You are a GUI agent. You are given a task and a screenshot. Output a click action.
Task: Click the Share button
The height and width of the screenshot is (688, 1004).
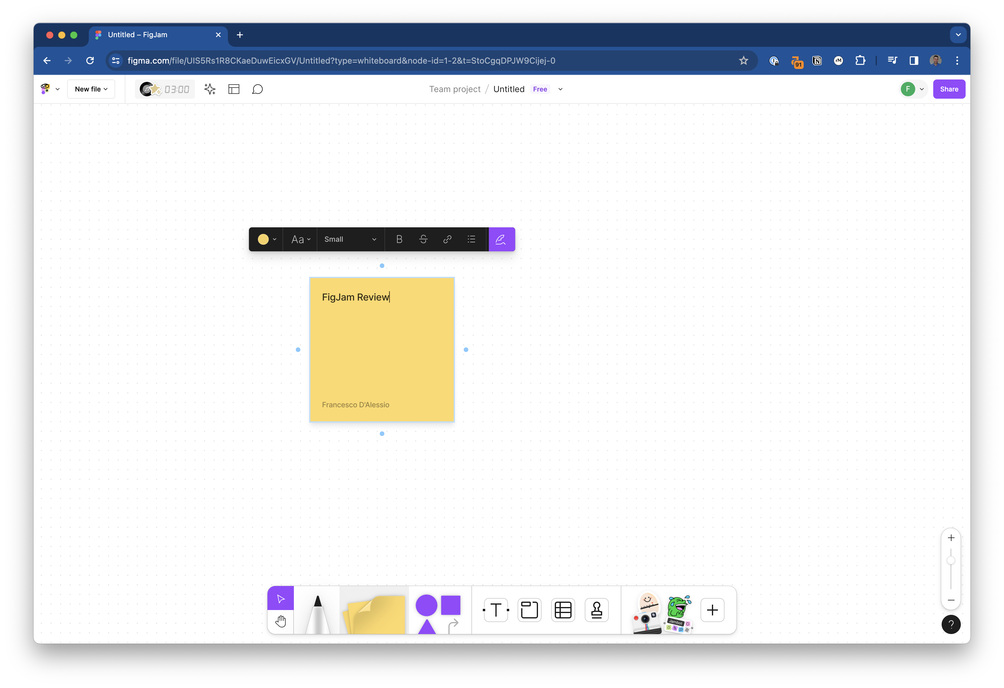click(x=949, y=89)
